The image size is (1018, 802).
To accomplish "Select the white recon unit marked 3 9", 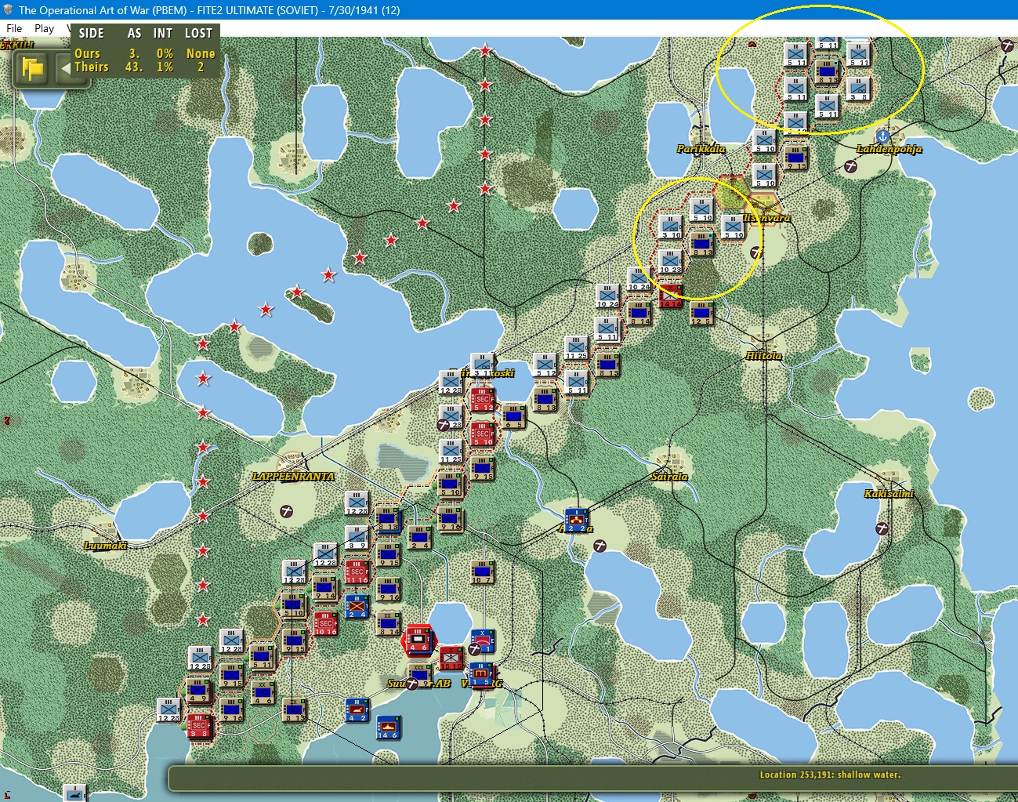I will tap(357, 537).
